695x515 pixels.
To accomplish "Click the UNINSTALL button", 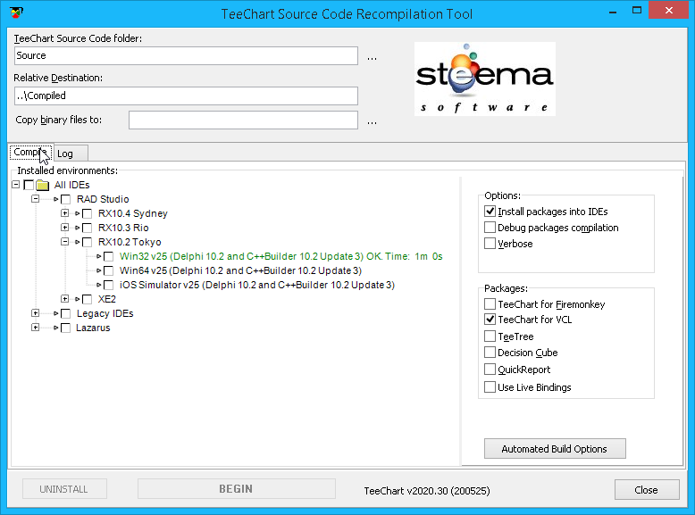I will (64, 489).
